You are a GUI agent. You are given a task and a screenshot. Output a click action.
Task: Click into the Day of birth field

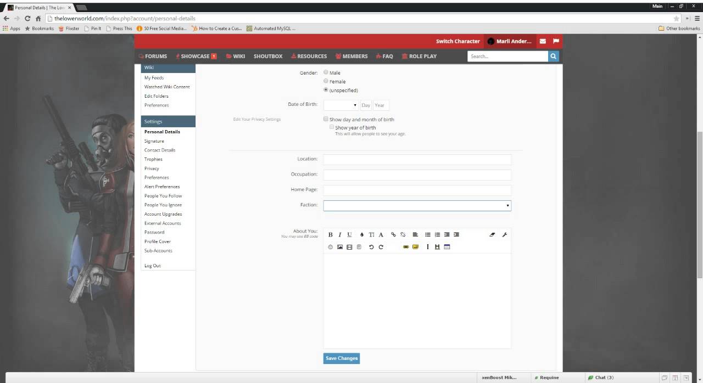[x=366, y=105]
